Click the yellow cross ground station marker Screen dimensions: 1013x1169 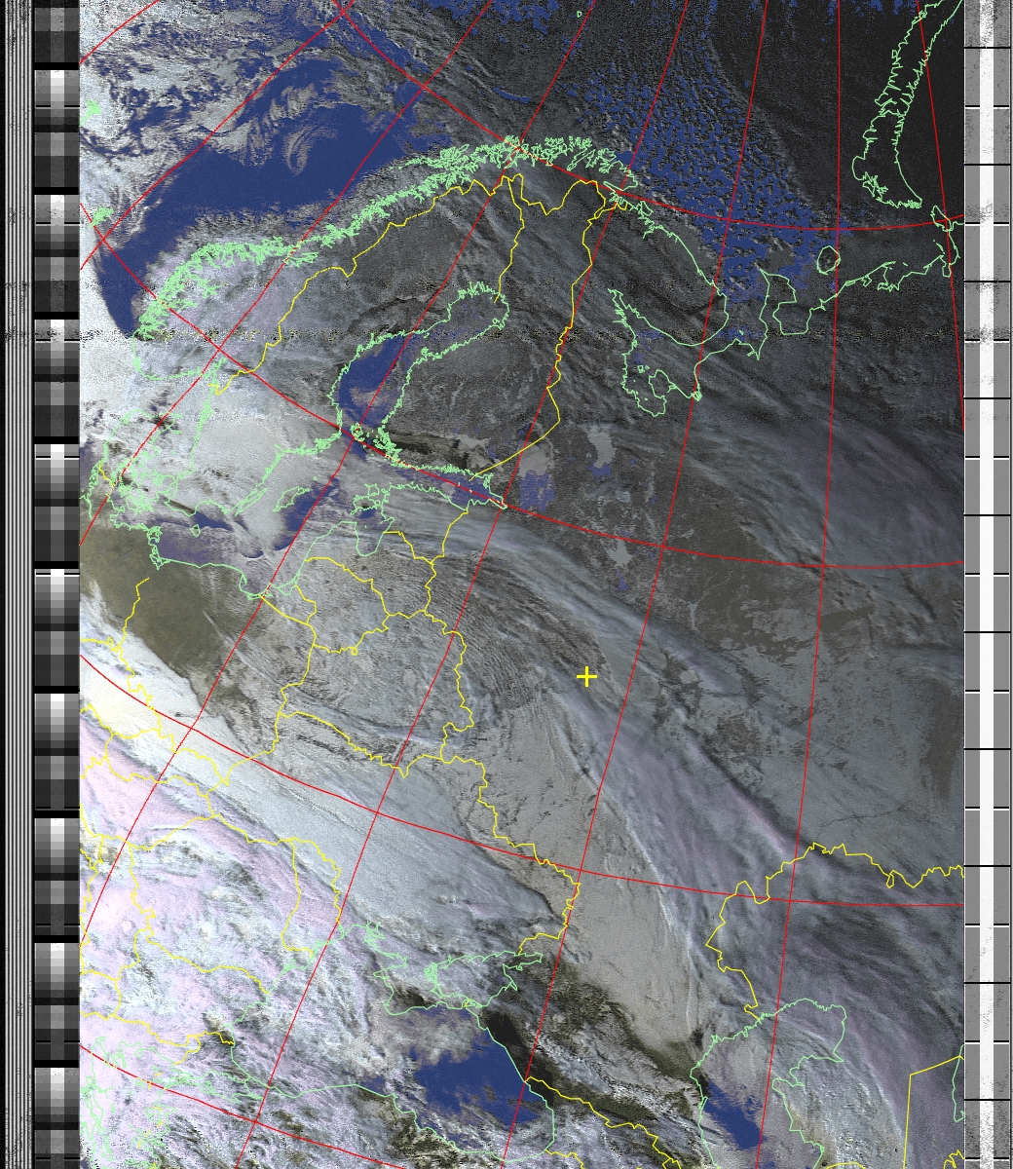[586, 676]
